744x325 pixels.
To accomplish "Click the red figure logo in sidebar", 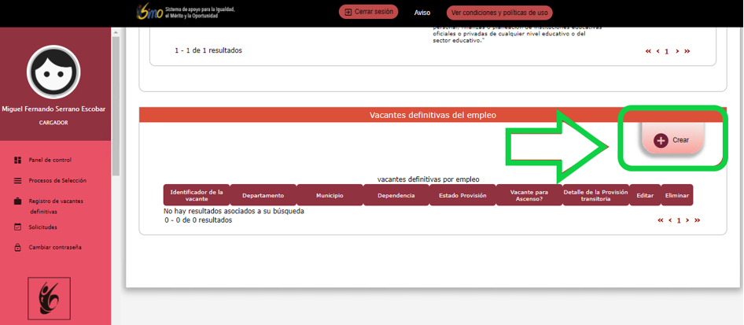I will [x=50, y=299].
